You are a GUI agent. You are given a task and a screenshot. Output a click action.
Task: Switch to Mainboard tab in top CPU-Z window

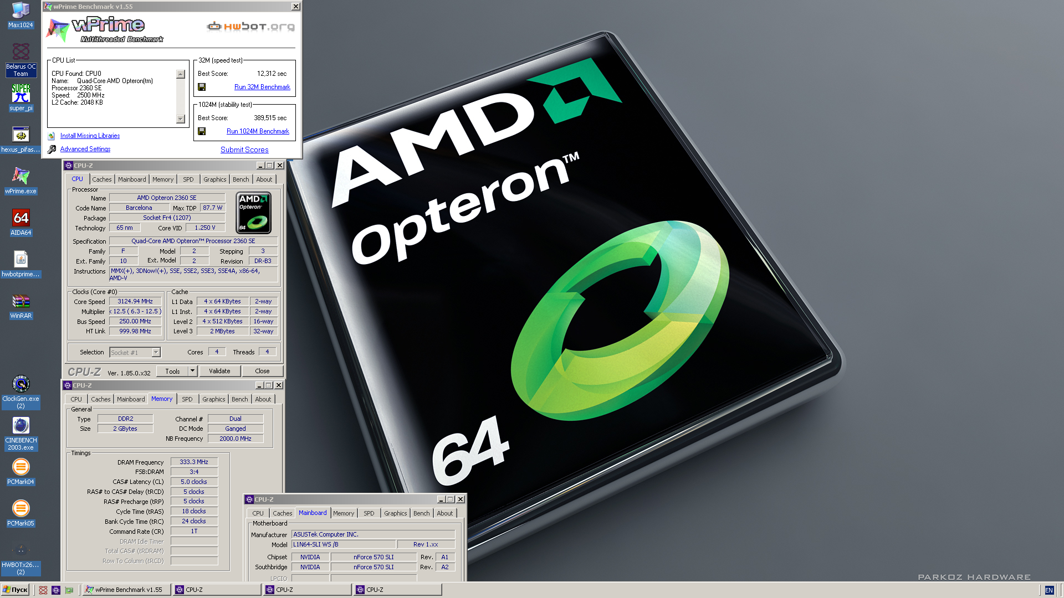[132, 179]
